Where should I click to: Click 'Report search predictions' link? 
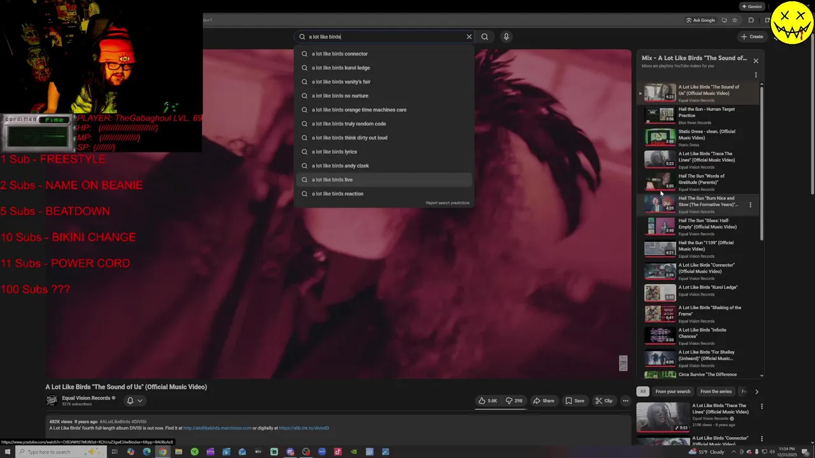point(448,203)
